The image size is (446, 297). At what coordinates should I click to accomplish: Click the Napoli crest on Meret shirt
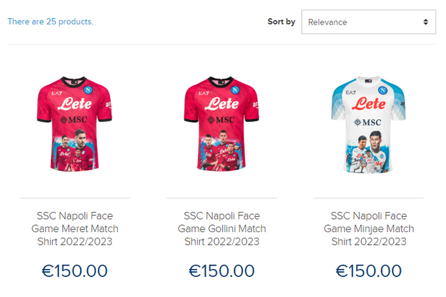pos(87,91)
